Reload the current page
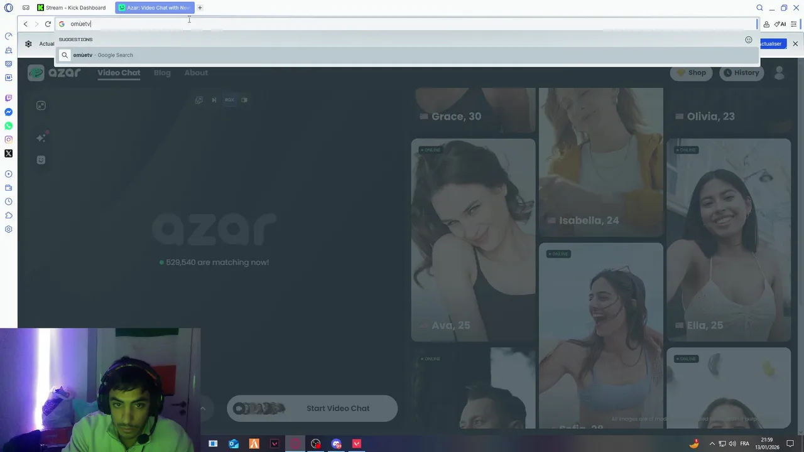This screenshot has width=804, height=452. click(48, 24)
